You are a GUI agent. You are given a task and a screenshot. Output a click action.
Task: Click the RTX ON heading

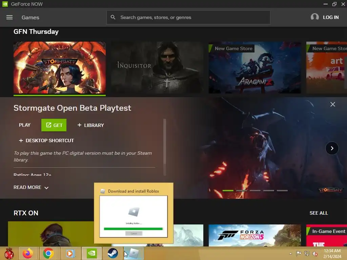click(26, 213)
